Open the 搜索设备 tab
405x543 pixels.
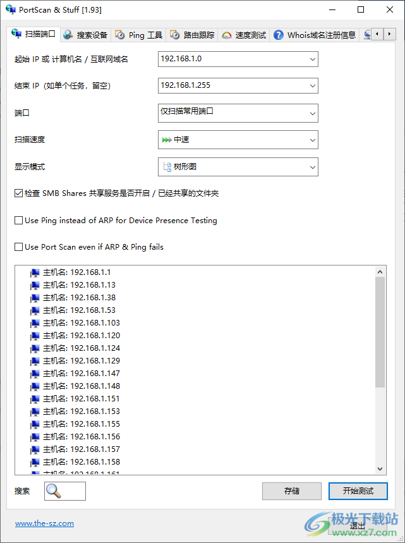pos(85,35)
